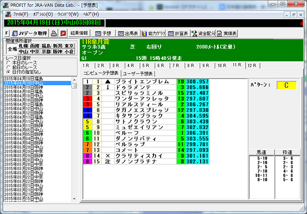This screenshot has height=214, width=307.
Task: Select 東京 venue button
Action: (69, 46)
